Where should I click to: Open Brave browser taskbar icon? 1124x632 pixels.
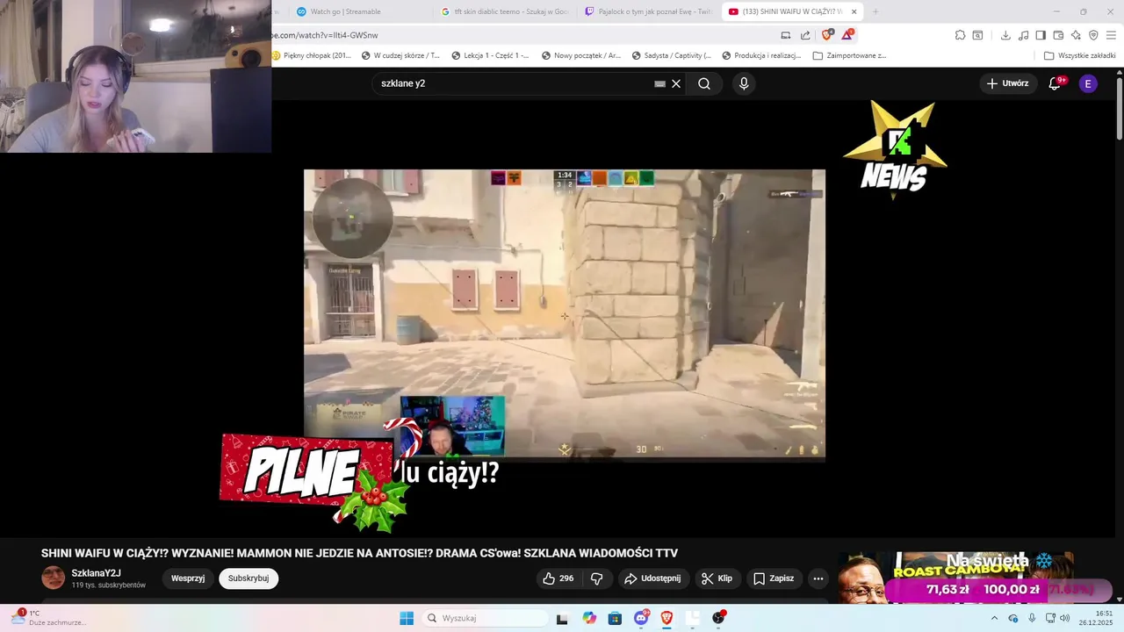pos(666,618)
